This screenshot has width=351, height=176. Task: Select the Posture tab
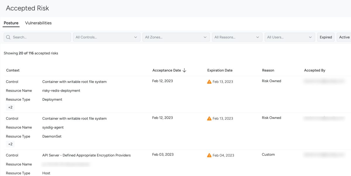tap(11, 23)
